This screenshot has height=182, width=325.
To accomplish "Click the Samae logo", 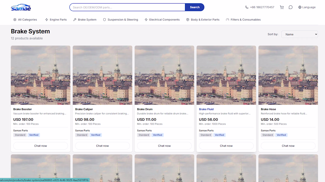I will point(21,7).
